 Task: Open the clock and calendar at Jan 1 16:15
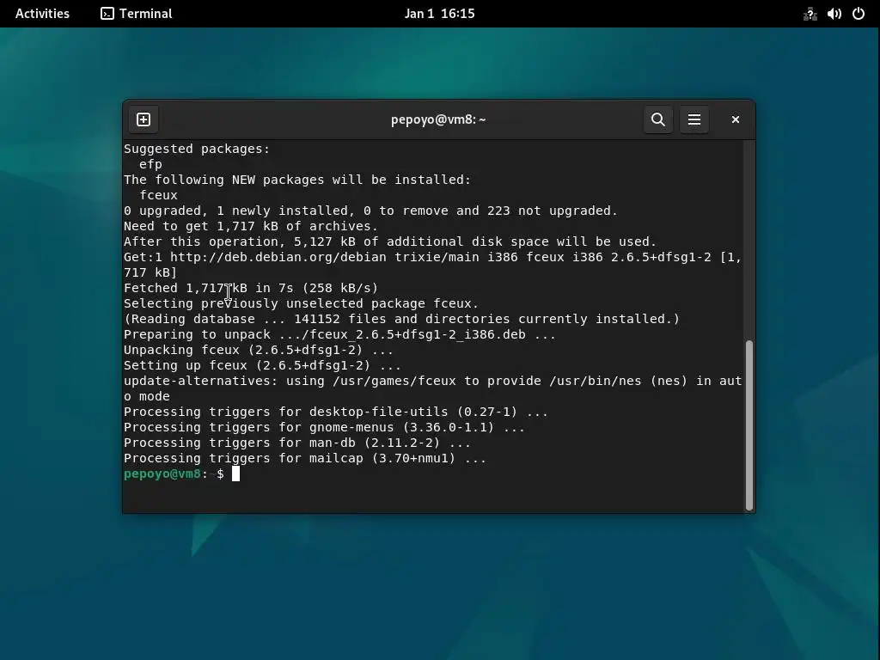[439, 14]
